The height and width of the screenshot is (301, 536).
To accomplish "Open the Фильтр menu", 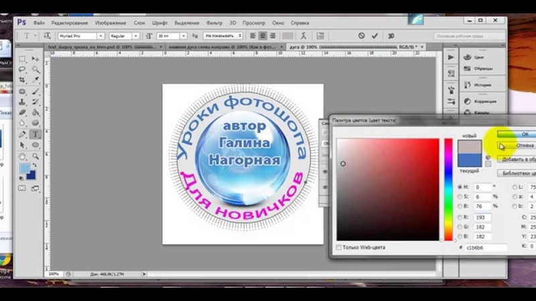I will point(214,23).
